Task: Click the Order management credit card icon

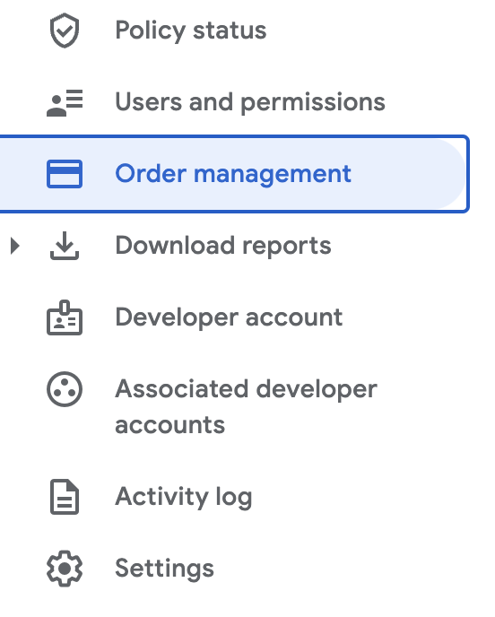Action: click(x=65, y=174)
